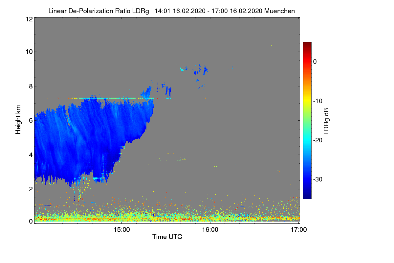
Task: Click the 'Time UTC' x-axis label
Action: pyautogui.click(x=167, y=237)
